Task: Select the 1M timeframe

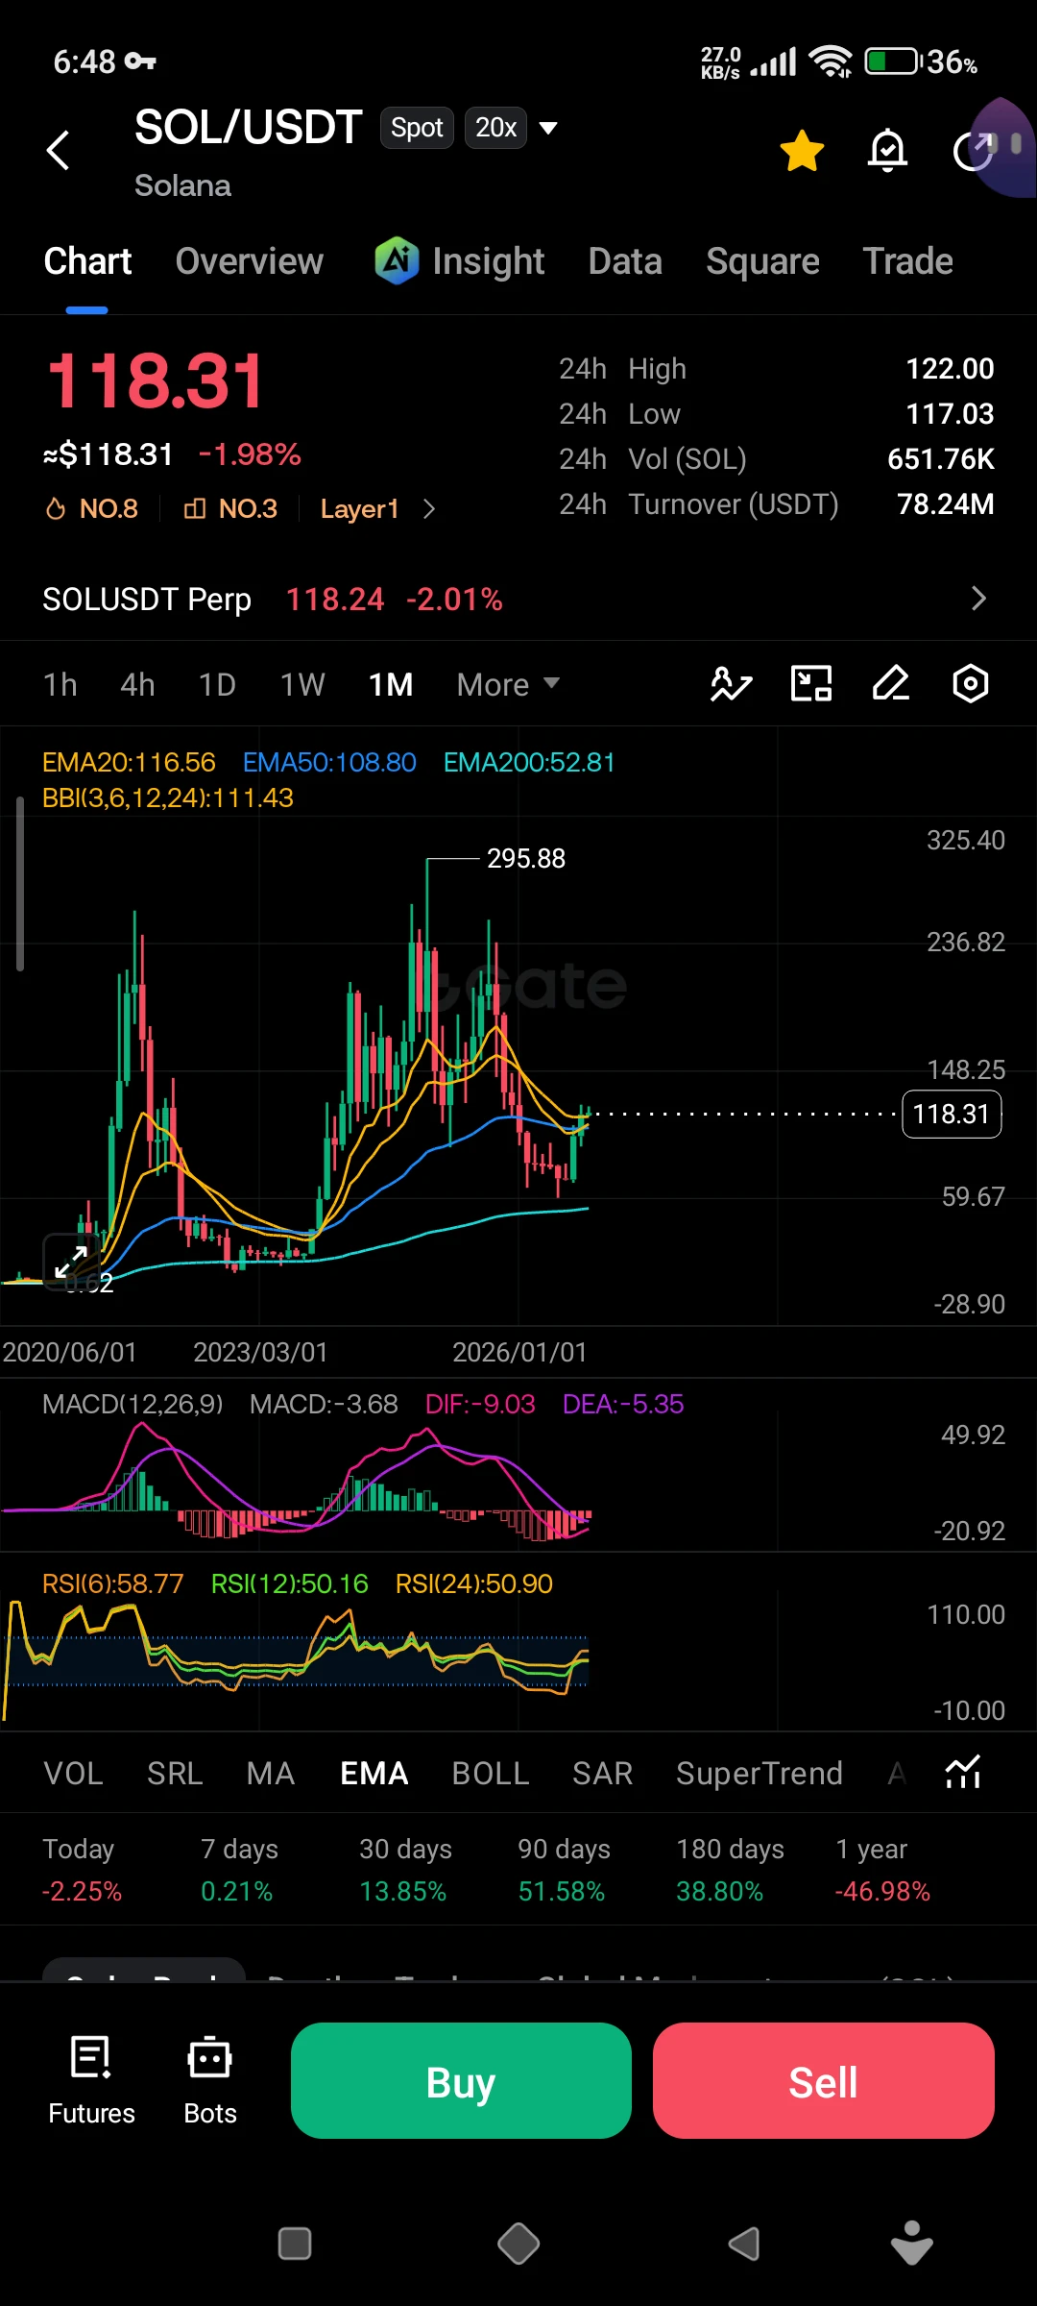Action: (391, 684)
